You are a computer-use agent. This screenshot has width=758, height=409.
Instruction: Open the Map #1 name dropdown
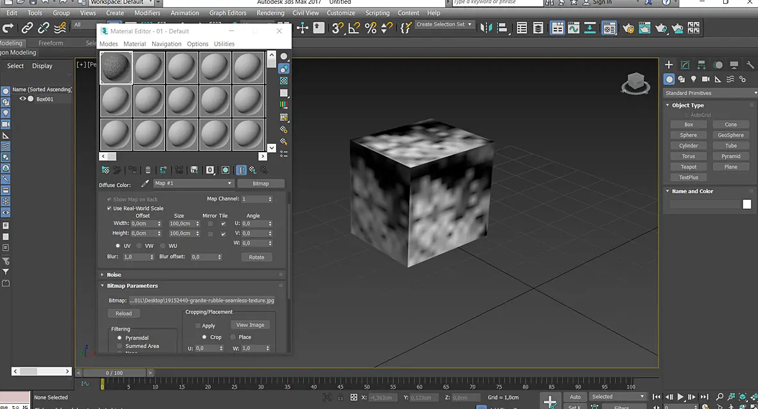tap(194, 183)
